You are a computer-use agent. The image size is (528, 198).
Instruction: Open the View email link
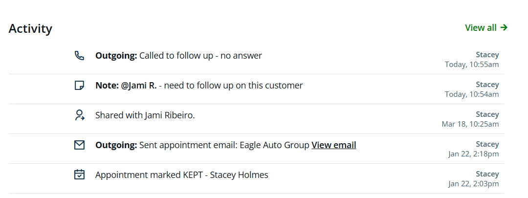(x=333, y=145)
